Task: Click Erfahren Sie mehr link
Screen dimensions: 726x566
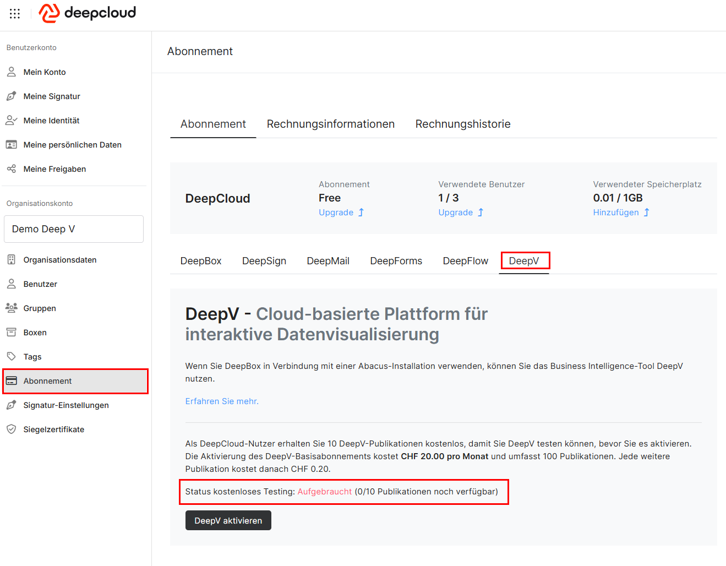Action: (222, 401)
